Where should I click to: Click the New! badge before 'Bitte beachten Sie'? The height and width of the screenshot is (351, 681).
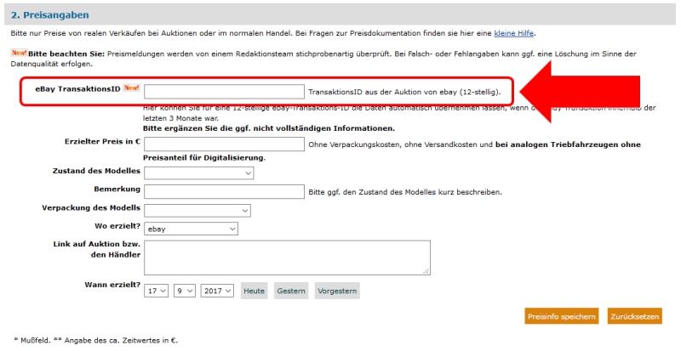click(19, 53)
